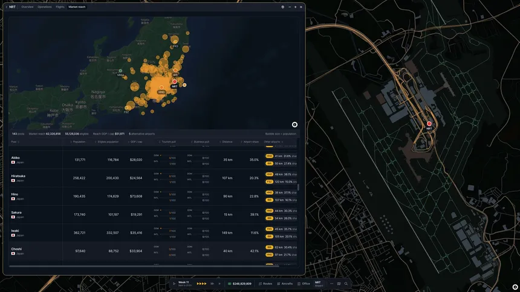Image resolution: width=520 pixels, height=292 pixels.
Task: Click Hiratsuka GDP value $24,564
Action: (x=135, y=178)
